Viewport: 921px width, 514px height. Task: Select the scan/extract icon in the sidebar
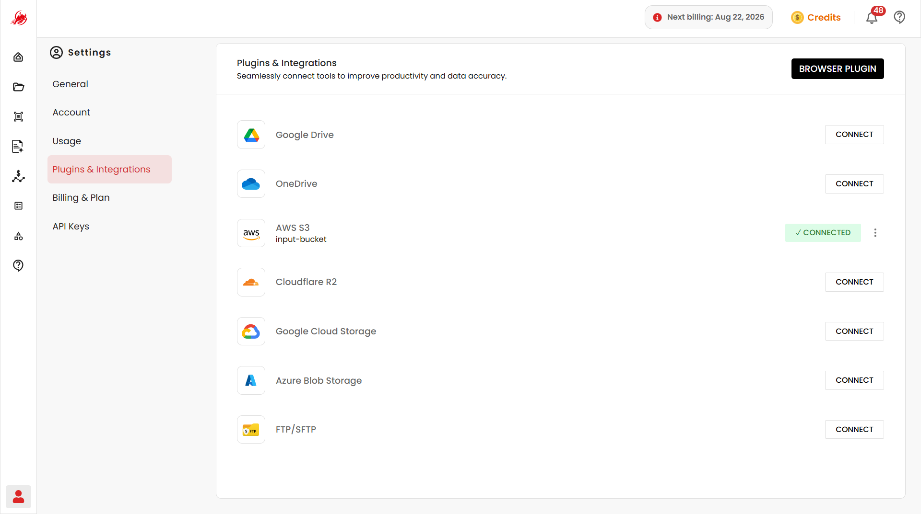tap(18, 116)
